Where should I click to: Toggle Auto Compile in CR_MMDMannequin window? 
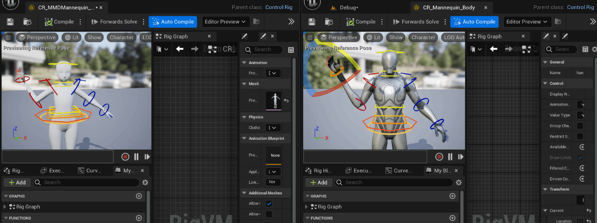173,22
